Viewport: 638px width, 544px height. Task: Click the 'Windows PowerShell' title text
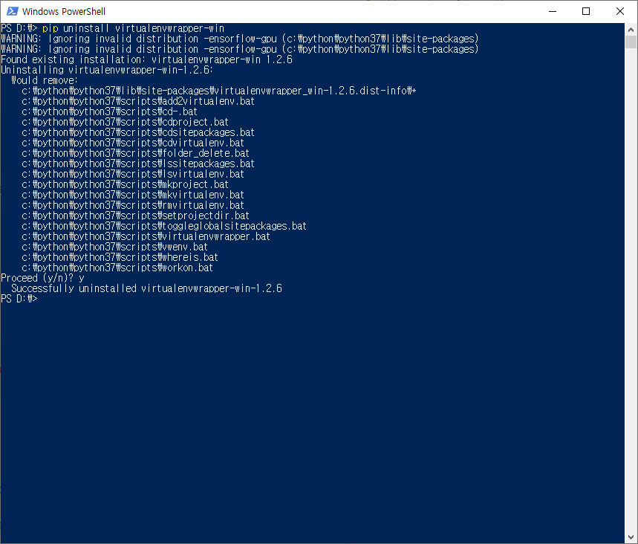click(x=63, y=11)
